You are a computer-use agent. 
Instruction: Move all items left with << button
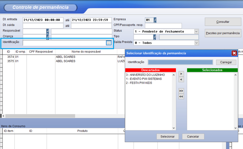181,96
